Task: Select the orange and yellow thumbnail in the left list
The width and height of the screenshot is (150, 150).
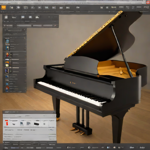Action: (x=7, y=64)
